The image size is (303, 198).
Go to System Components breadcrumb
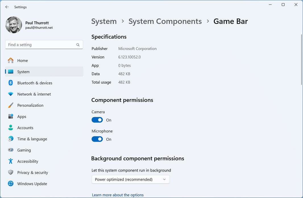click(x=165, y=21)
